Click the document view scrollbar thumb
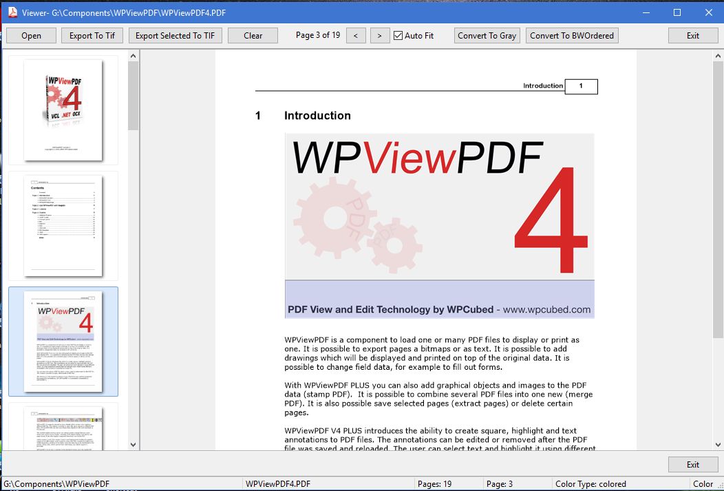 pos(718,200)
